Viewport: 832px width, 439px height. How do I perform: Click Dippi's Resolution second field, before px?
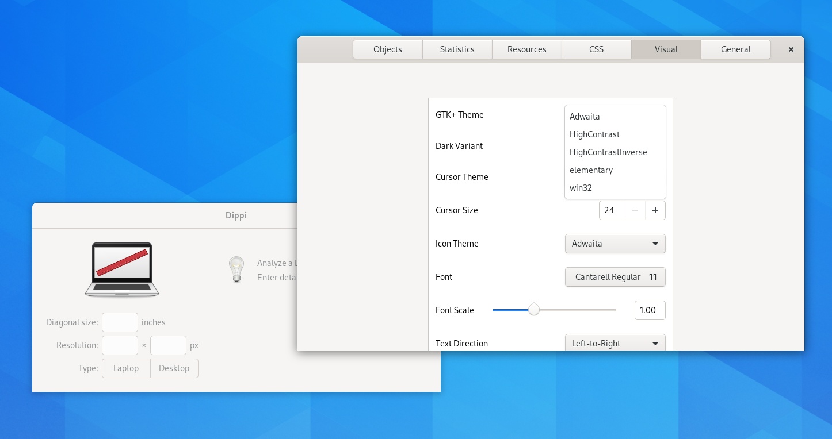pyautogui.click(x=168, y=345)
